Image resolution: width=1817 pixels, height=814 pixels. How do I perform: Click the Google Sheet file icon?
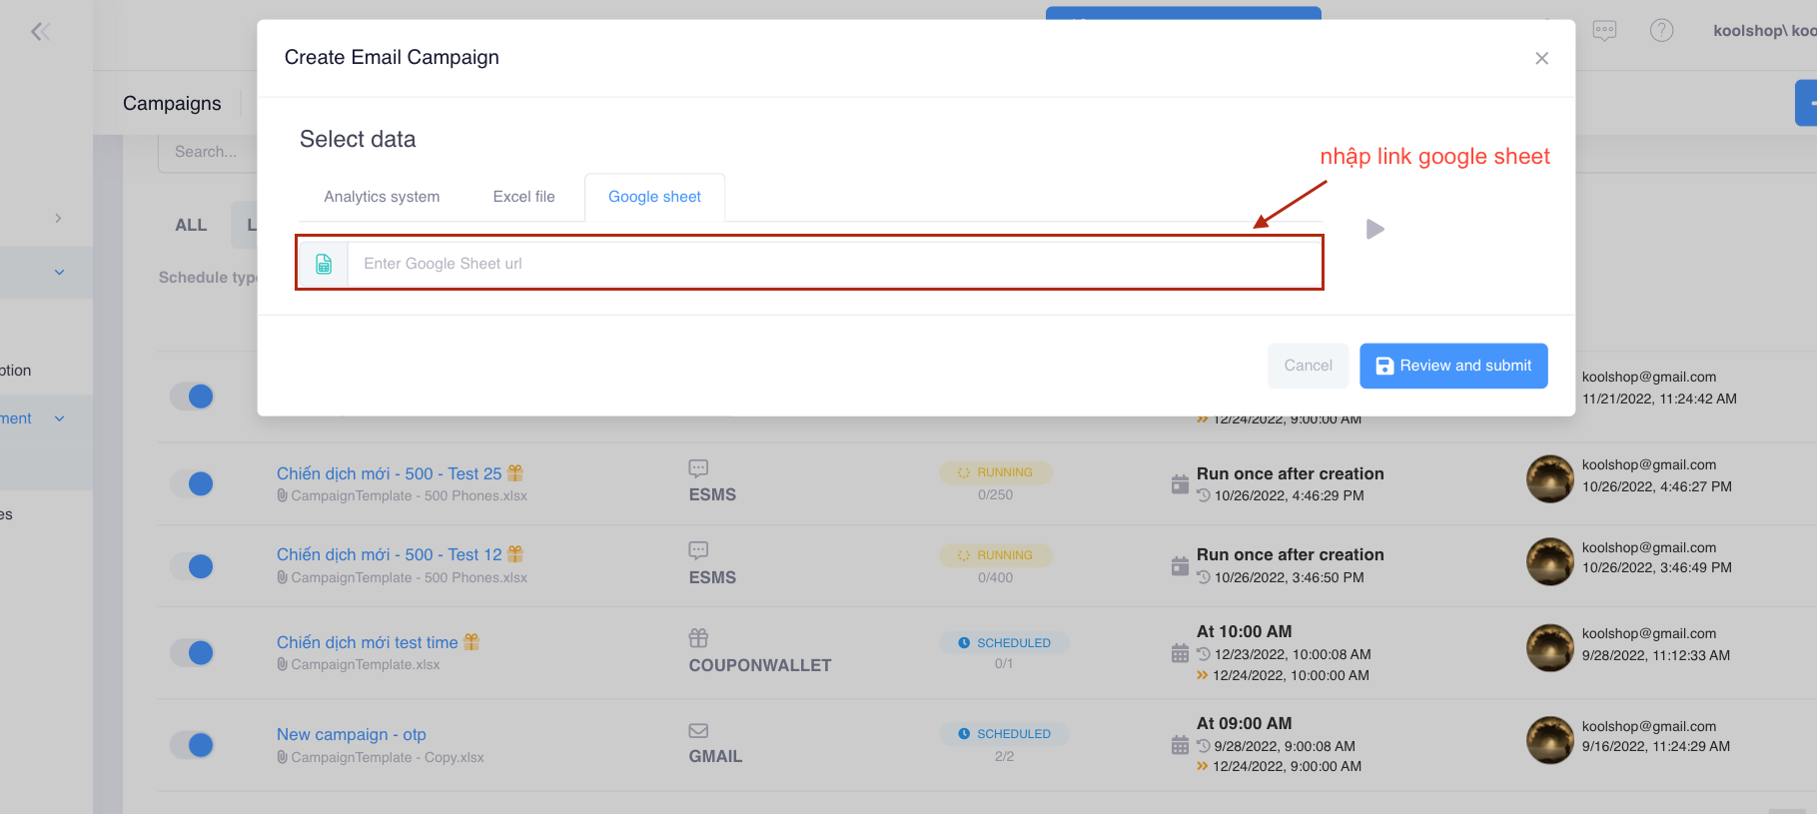pos(324,264)
